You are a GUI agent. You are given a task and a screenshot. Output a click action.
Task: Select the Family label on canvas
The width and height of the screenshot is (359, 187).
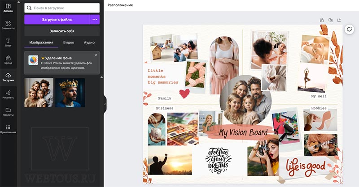[x=165, y=98]
